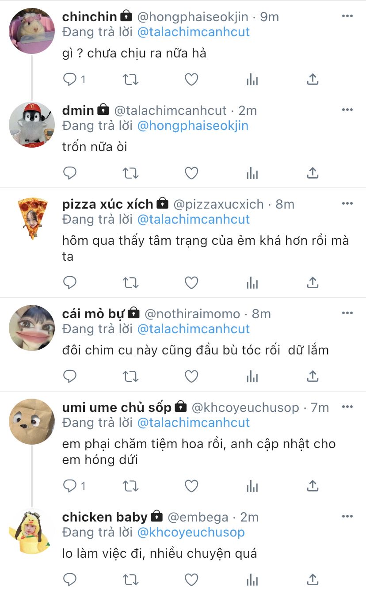View dmin's penguin profile picture
The height and width of the screenshot is (594, 366).
coord(32,125)
